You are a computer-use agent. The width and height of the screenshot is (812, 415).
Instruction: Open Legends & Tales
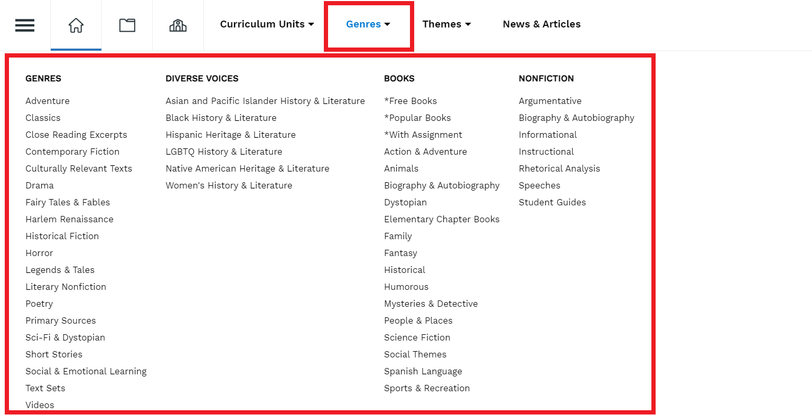(x=60, y=270)
